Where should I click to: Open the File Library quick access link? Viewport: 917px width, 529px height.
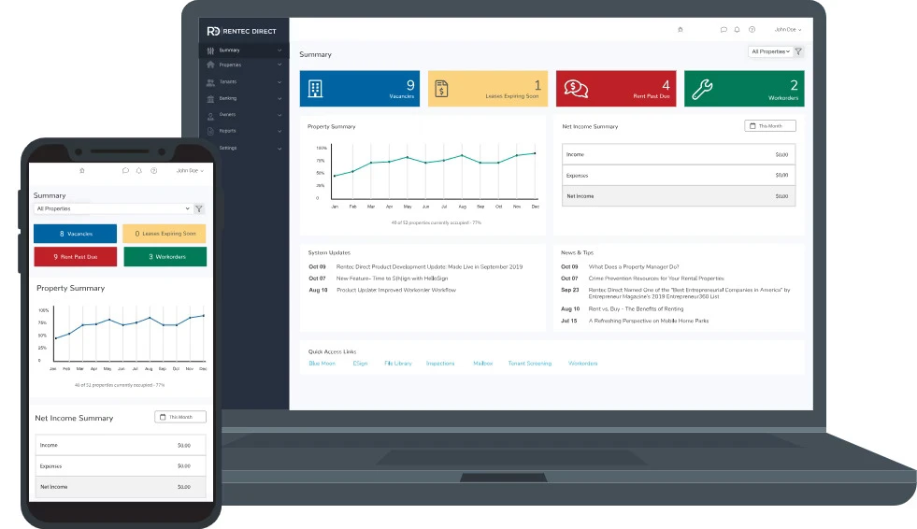397,364
